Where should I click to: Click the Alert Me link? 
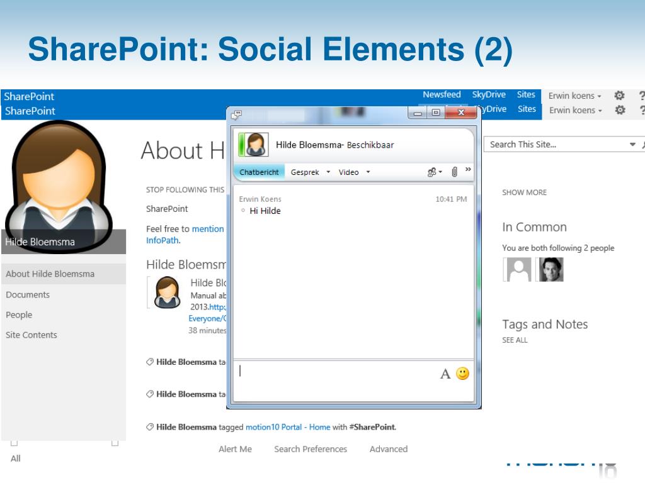(x=236, y=449)
